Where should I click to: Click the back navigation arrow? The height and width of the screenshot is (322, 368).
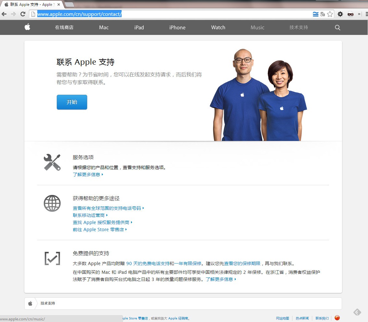pyautogui.click(x=4, y=14)
